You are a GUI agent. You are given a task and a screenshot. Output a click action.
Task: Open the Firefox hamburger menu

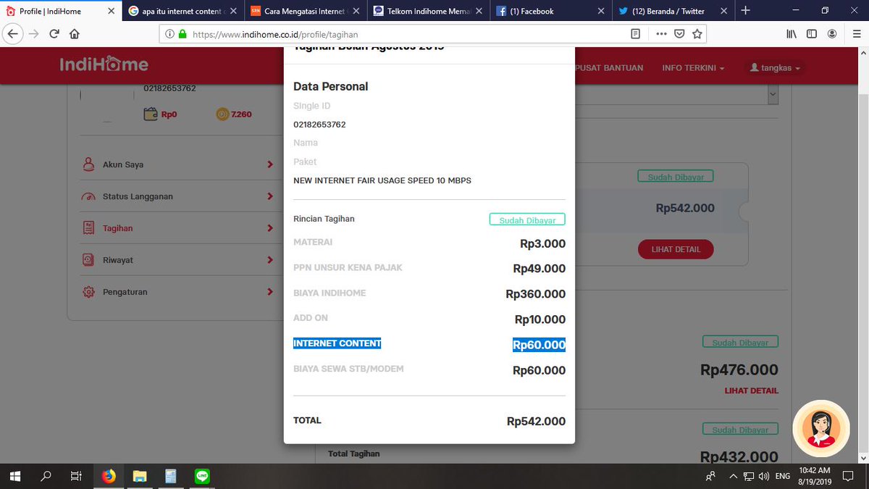coord(856,34)
